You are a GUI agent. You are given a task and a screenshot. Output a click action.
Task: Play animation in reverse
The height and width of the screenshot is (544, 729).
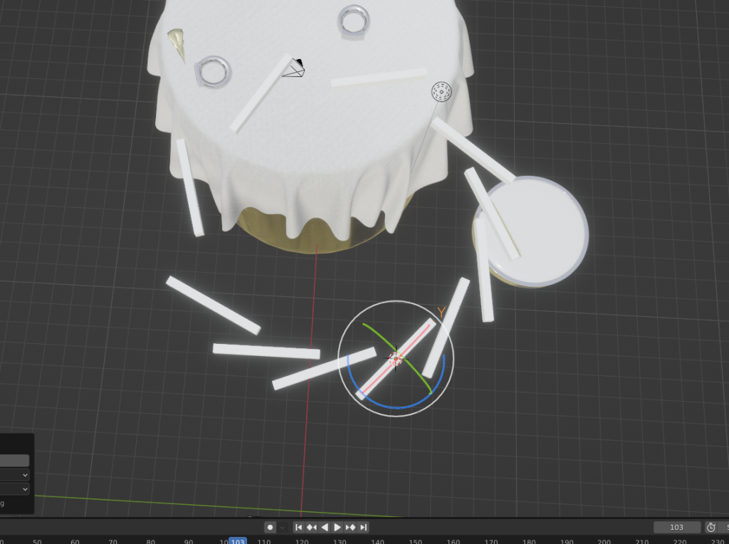(x=325, y=528)
